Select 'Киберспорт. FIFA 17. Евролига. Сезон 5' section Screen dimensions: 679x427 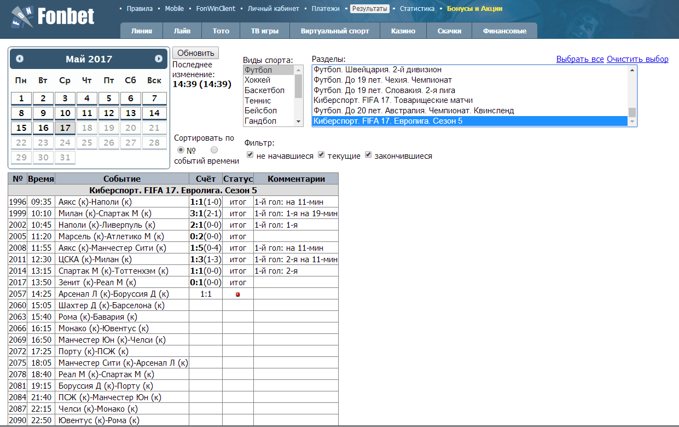point(470,121)
